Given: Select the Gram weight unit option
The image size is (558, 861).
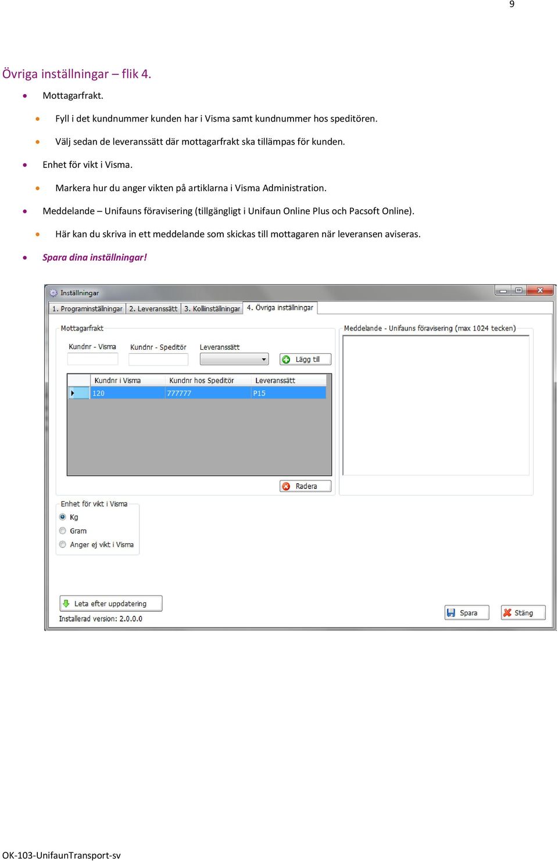Looking at the screenshot, I should 63,531.
